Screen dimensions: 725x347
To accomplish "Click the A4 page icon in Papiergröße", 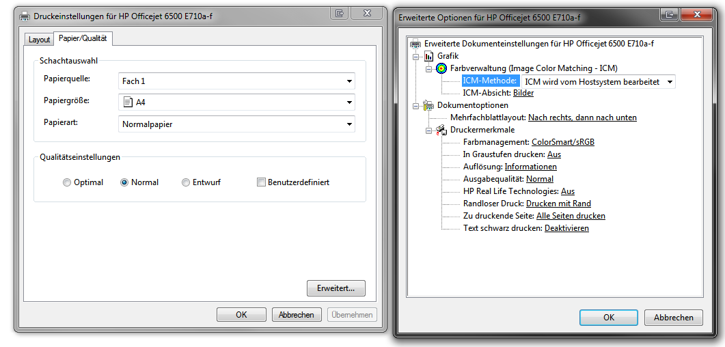I will pos(128,102).
